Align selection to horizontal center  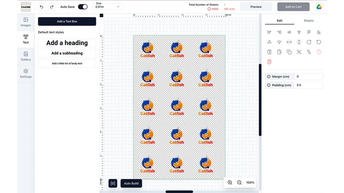(289, 32)
